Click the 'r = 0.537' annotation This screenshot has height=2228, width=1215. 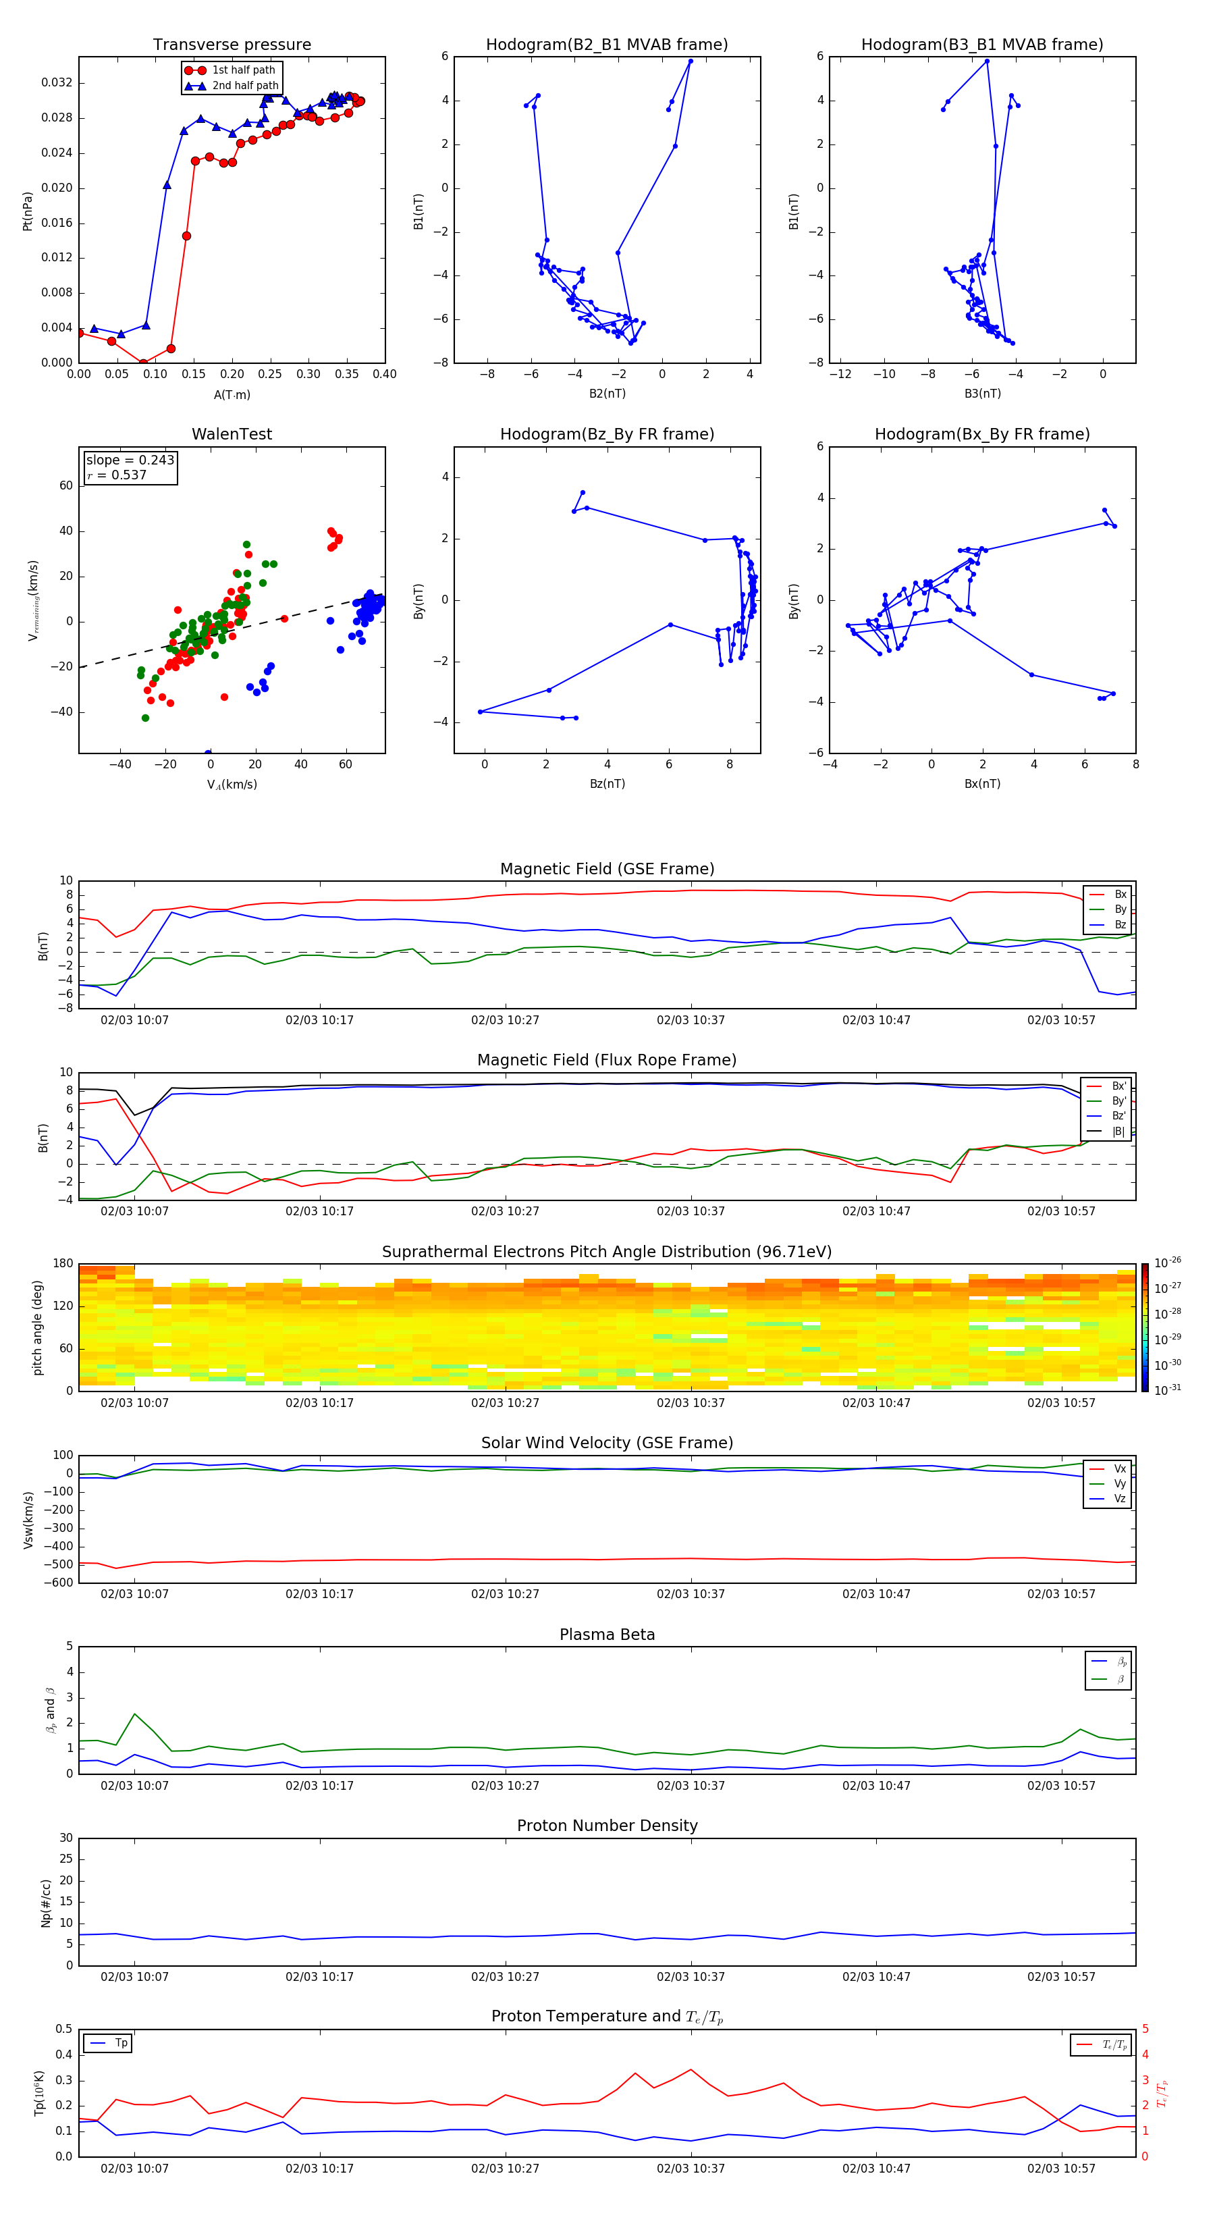click(x=117, y=475)
